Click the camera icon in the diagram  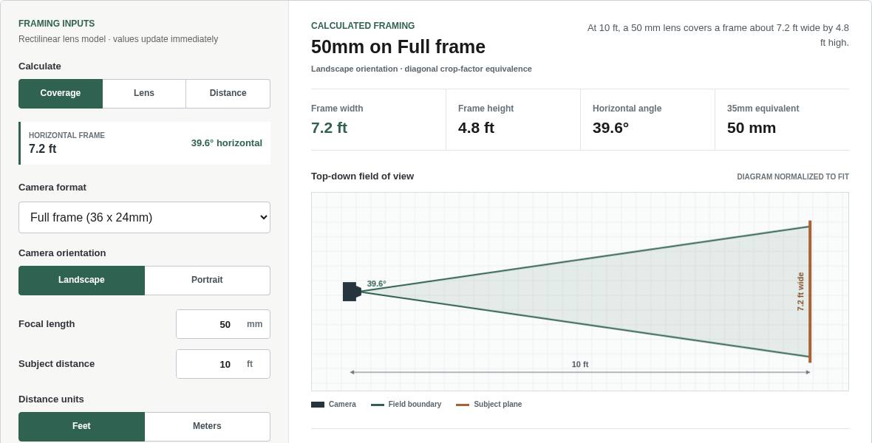[352, 291]
